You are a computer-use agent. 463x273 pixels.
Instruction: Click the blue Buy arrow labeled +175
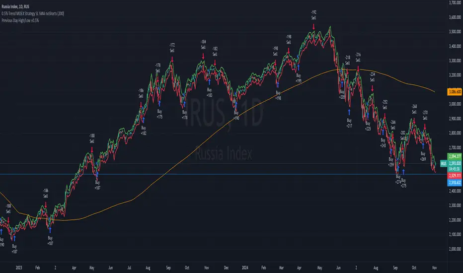[x=159, y=104]
